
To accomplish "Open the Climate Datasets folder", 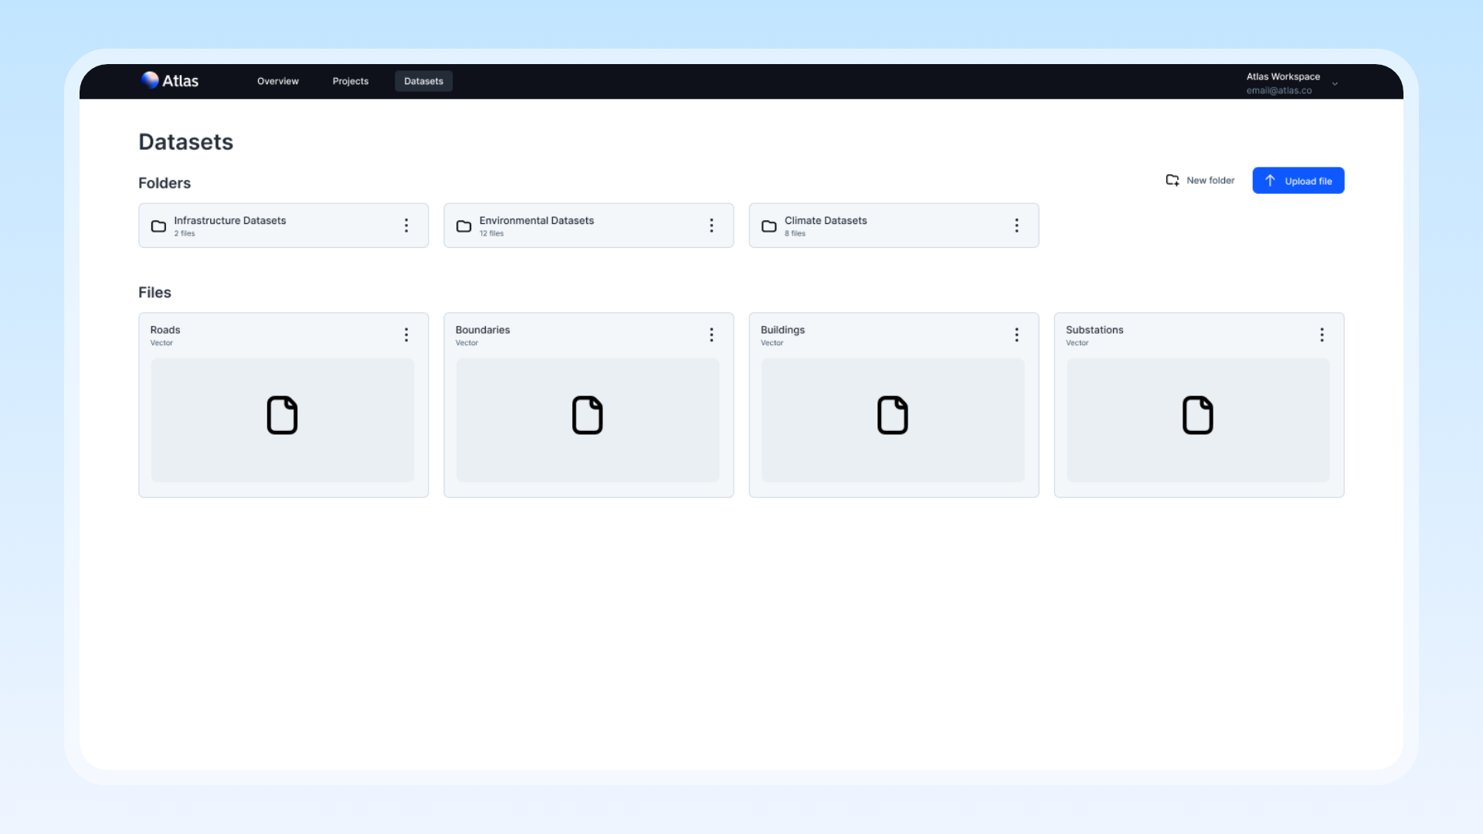I will pyautogui.click(x=894, y=225).
